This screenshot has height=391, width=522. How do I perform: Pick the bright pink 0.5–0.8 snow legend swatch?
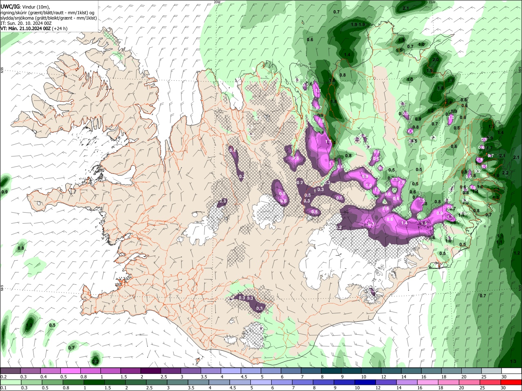click(x=70, y=371)
